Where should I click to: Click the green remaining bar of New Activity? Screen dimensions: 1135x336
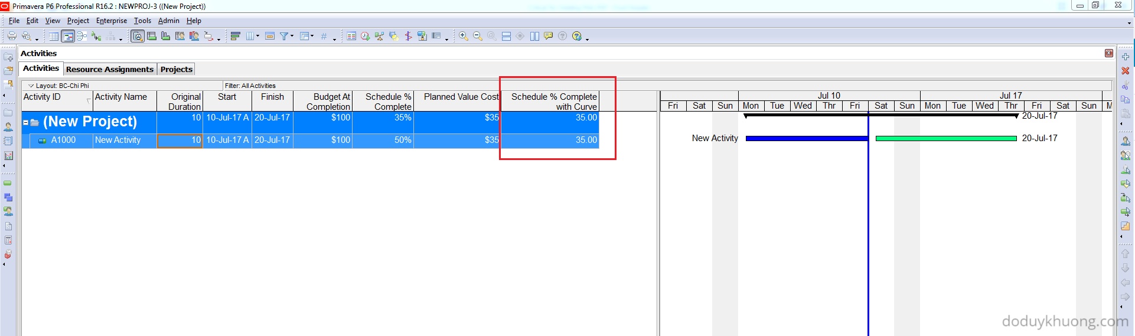[x=945, y=139]
